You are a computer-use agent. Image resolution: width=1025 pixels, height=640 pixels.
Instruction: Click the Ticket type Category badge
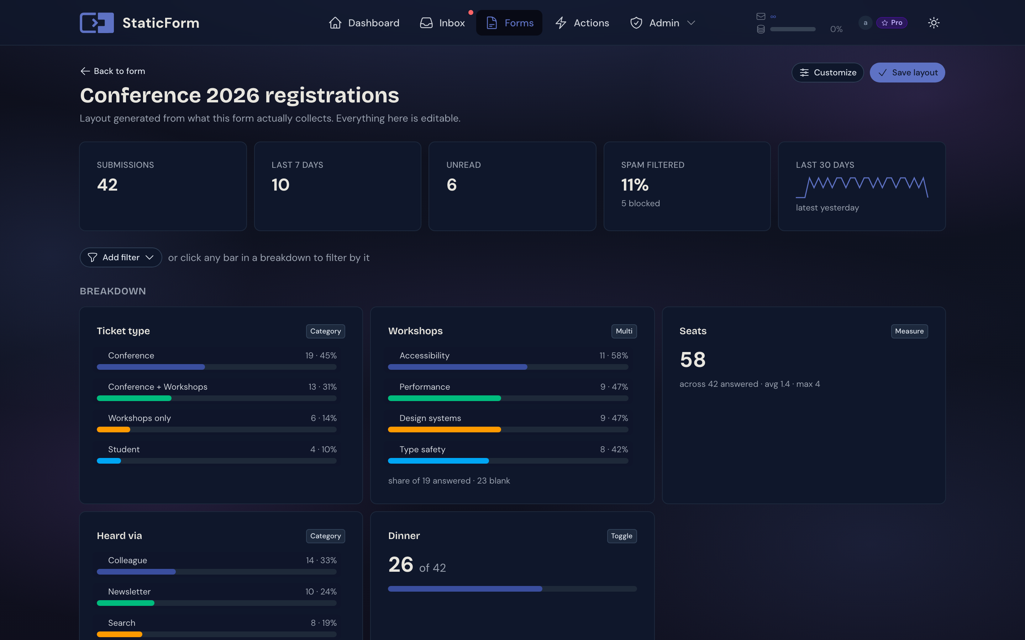[x=325, y=331]
